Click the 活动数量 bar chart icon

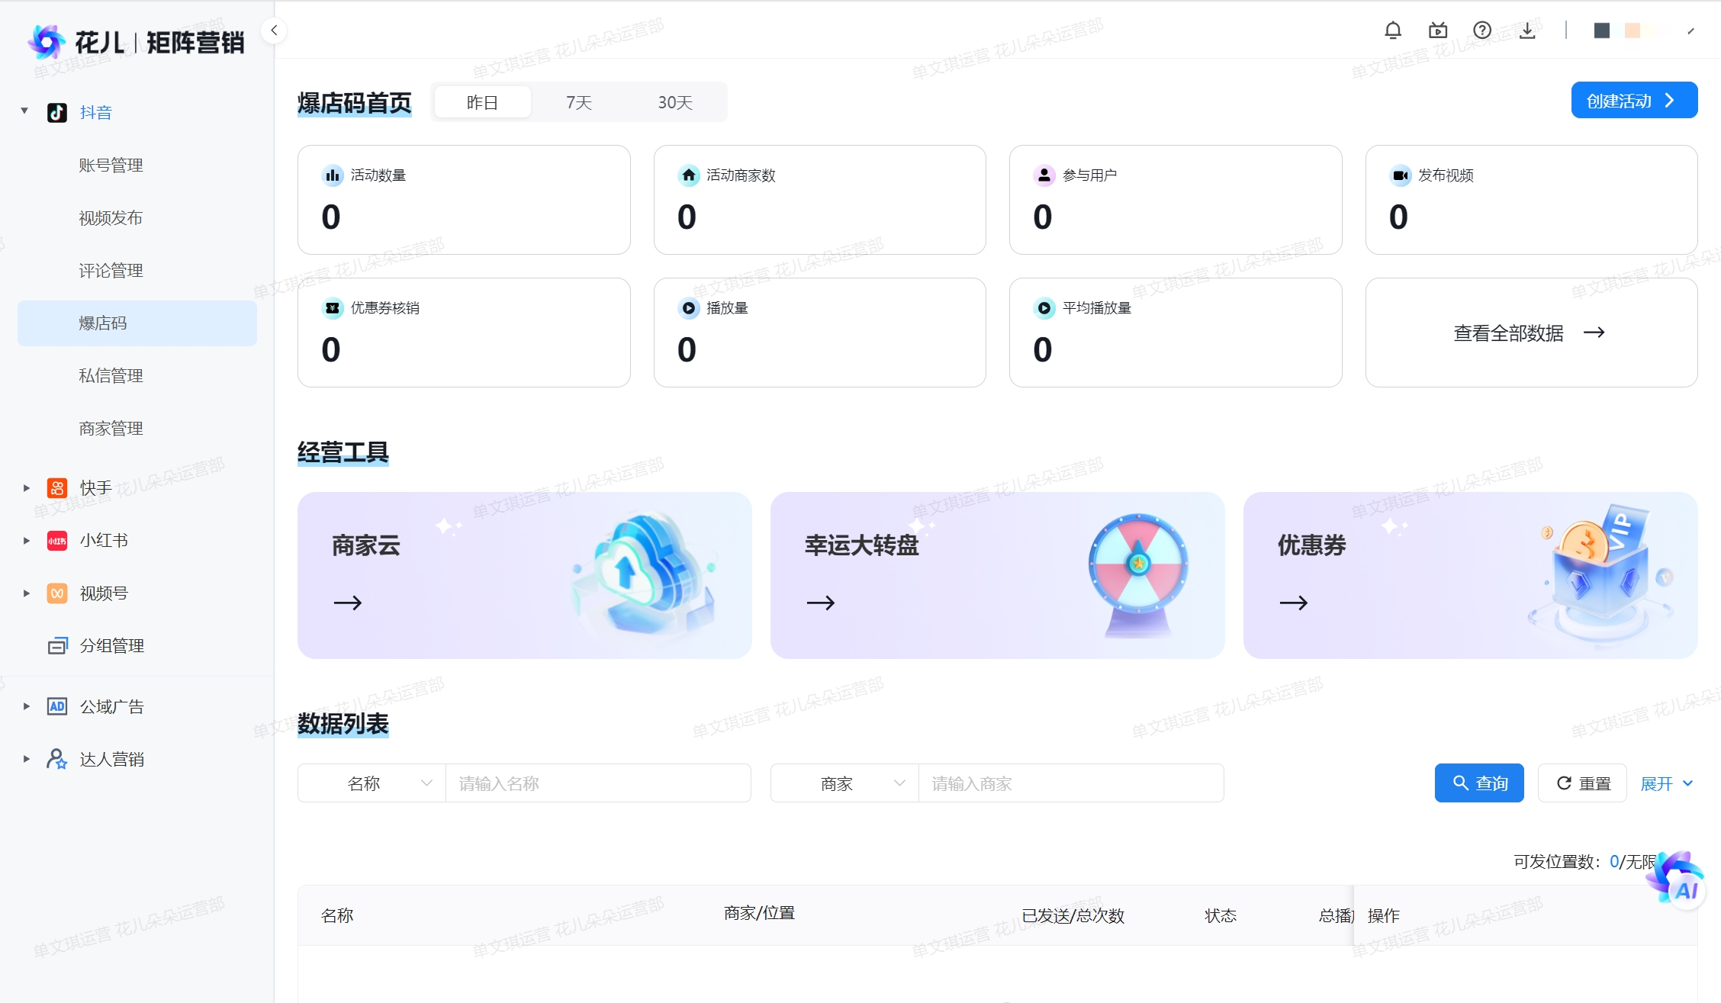[333, 175]
